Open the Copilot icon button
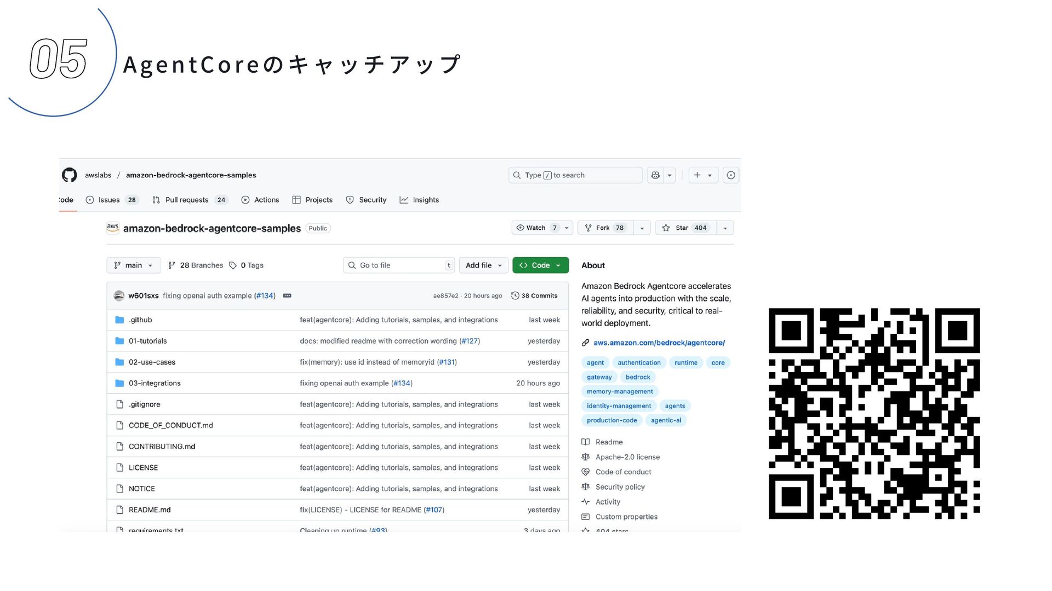 pos(655,175)
